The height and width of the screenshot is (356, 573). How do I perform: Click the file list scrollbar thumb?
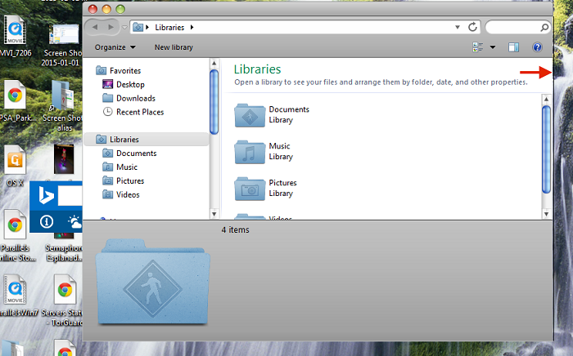(546, 149)
